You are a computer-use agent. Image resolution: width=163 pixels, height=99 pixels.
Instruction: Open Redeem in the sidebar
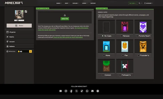(x=19, y=46)
